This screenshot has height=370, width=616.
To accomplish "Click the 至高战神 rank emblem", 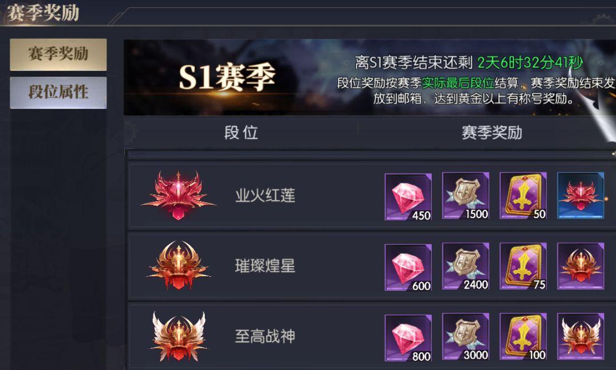I will tap(179, 336).
